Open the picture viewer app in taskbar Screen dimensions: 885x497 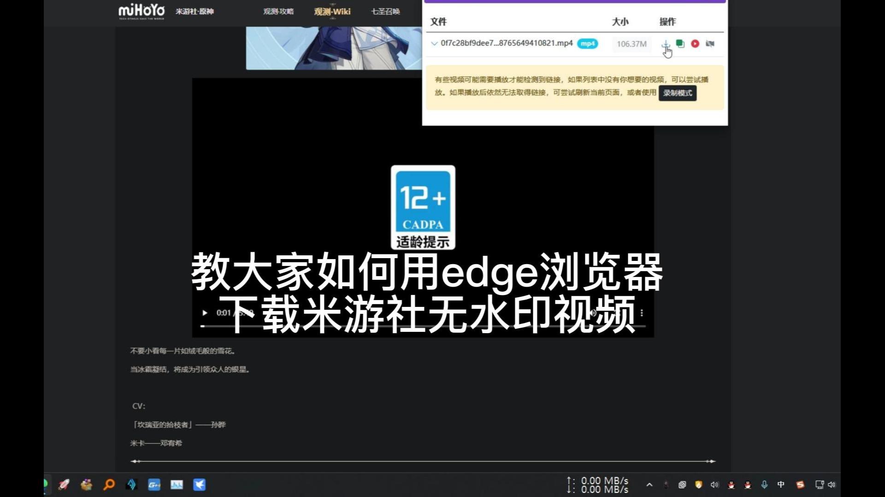pos(177,485)
